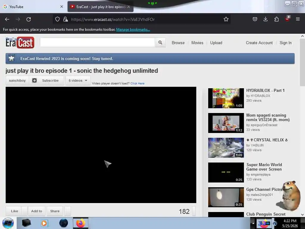Open the red extension with badge 8
The width and height of the screenshot is (305, 229).
coord(287,19)
